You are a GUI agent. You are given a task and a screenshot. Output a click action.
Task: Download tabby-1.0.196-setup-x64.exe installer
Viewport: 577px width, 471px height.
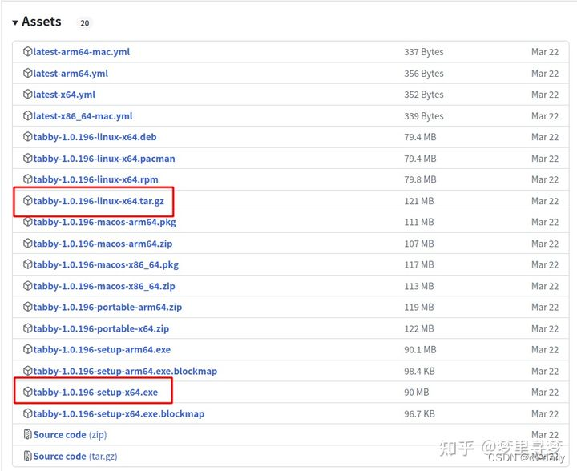tap(95, 392)
